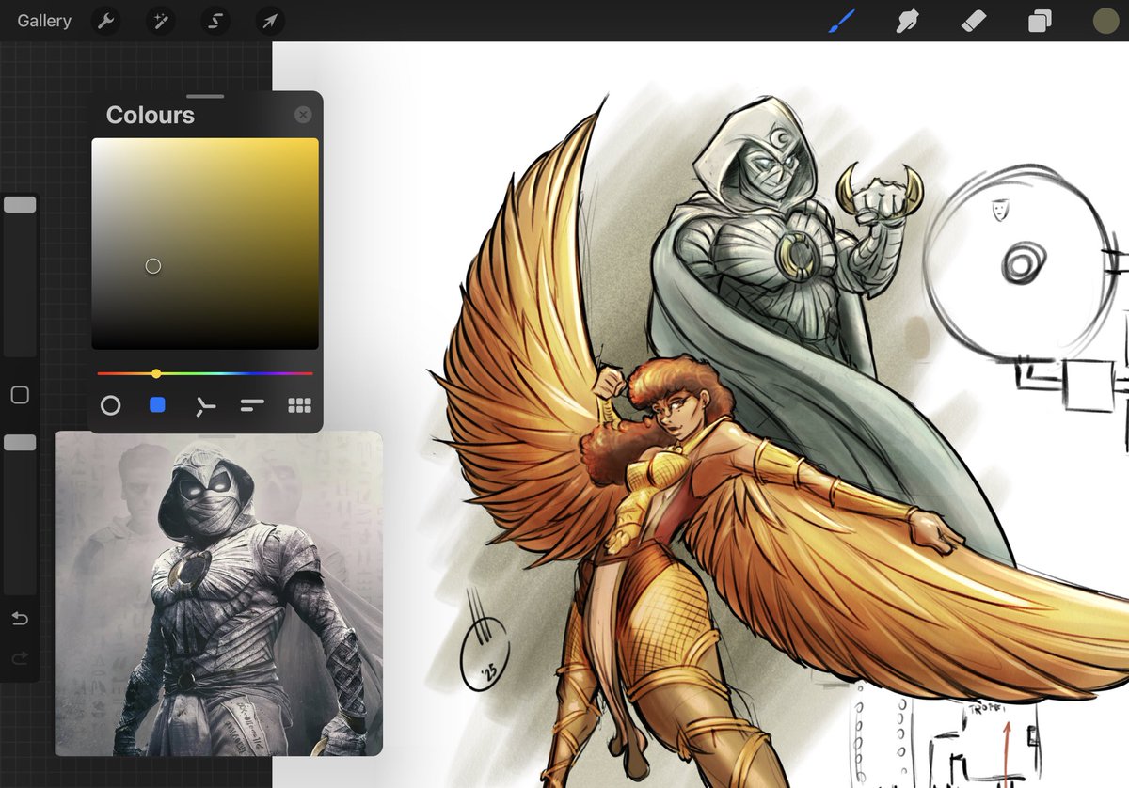Click the brush size slider handle
Screen dimensions: 1129x788
click(x=20, y=204)
